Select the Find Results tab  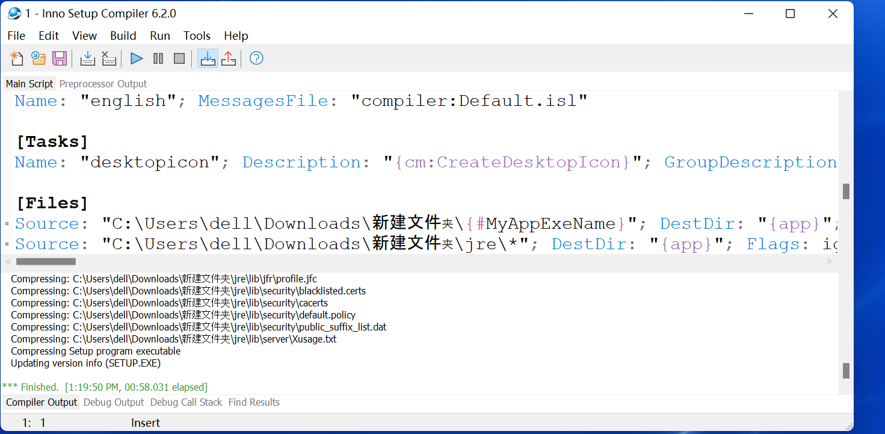pyautogui.click(x=254, y=402)
